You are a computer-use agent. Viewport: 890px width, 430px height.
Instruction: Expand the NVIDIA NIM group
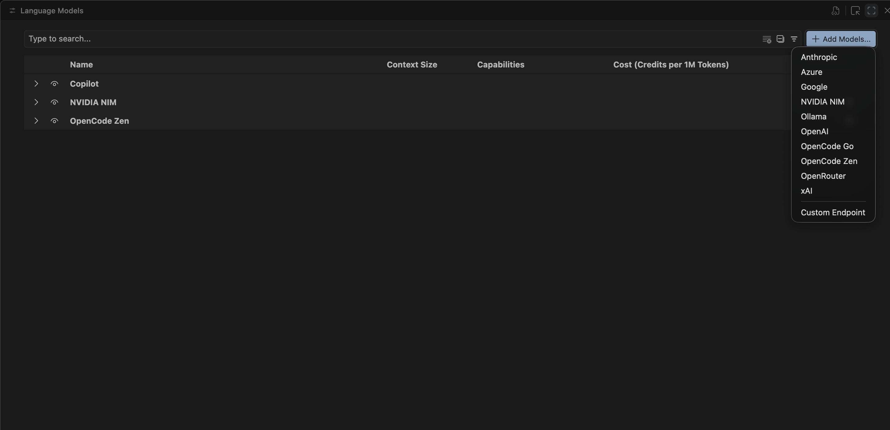[36, 103]
